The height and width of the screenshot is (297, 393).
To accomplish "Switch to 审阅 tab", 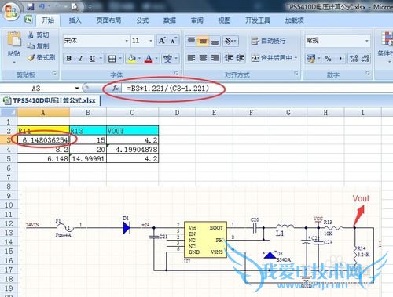I will [197, 20].
